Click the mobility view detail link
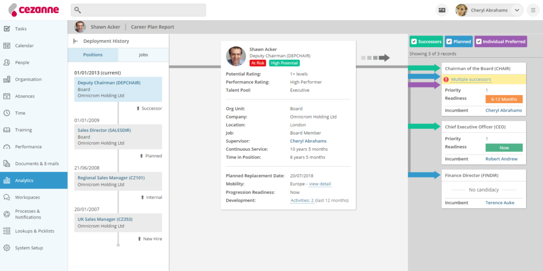 tap(320, 184)
